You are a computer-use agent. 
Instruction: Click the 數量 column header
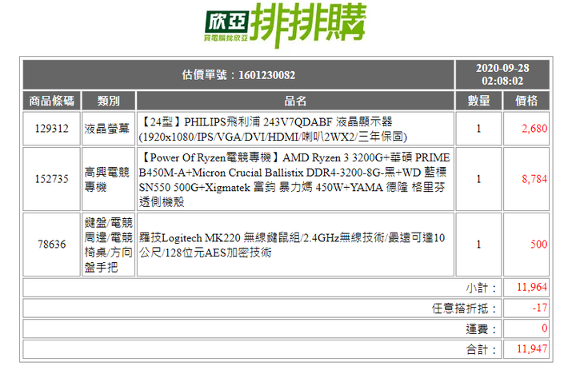(x=478, y=101)
